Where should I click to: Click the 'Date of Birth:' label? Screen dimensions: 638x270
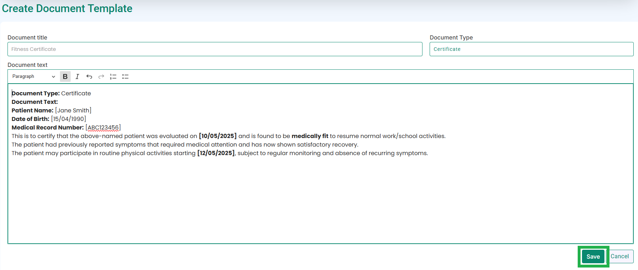click(30, 119)
